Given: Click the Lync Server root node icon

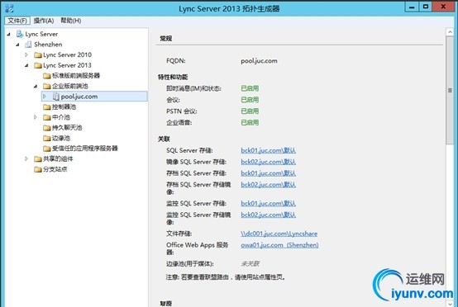Looking at the screenshot, I should (20, 34).
